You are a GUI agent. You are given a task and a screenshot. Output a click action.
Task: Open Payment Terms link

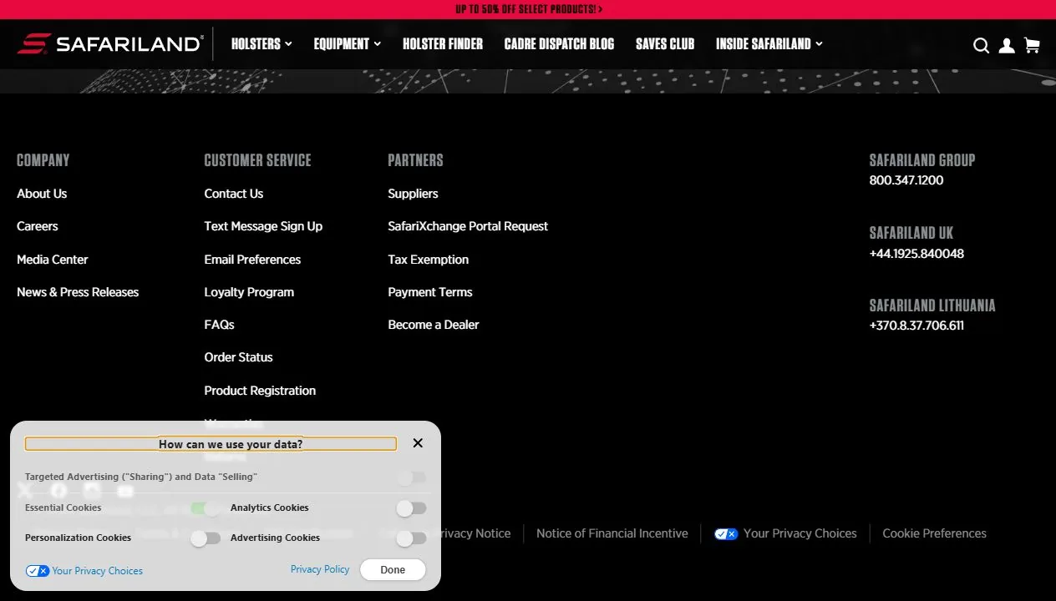click(x=430, y=292)
